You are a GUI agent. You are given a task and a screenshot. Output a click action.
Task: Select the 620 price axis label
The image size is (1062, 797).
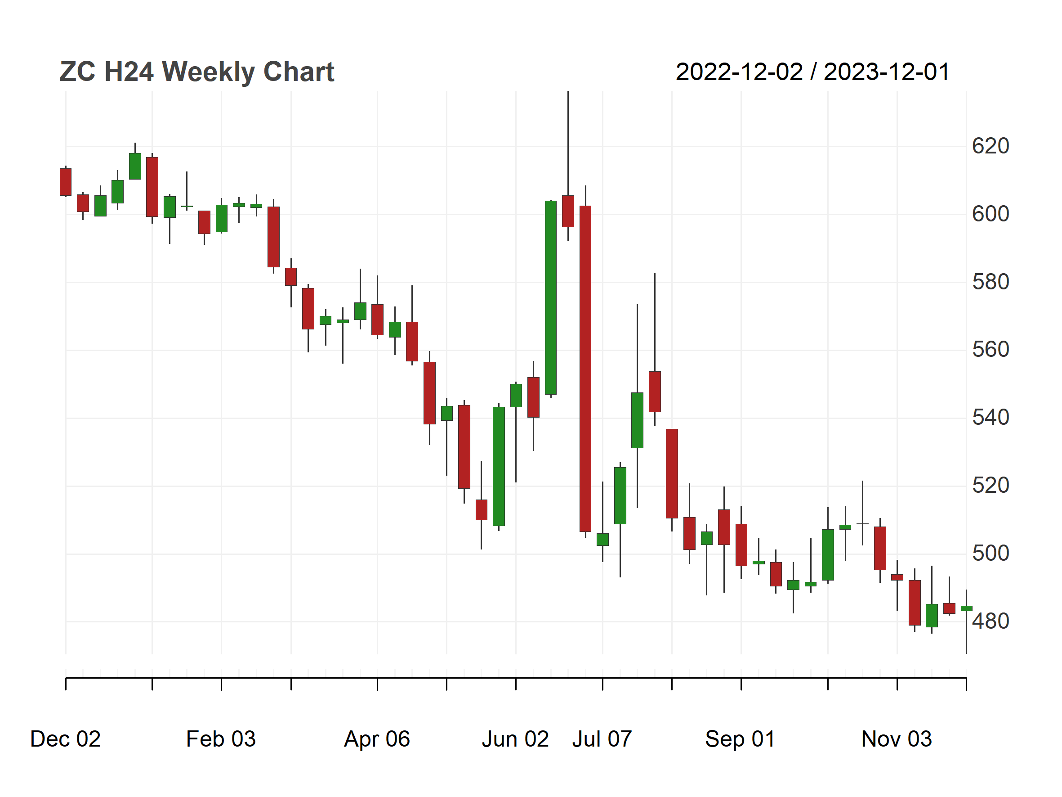[991, 146]
